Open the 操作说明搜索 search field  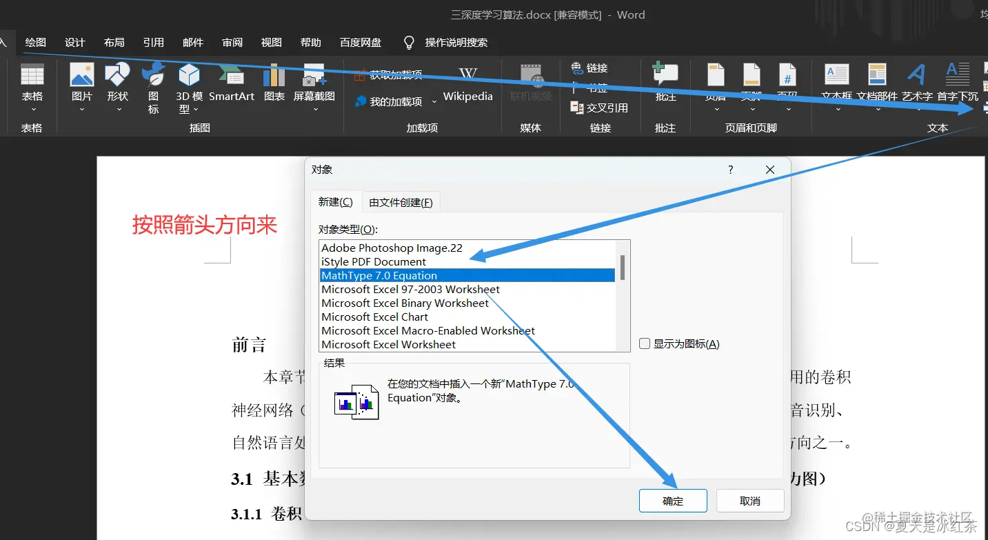click(455, 42)
